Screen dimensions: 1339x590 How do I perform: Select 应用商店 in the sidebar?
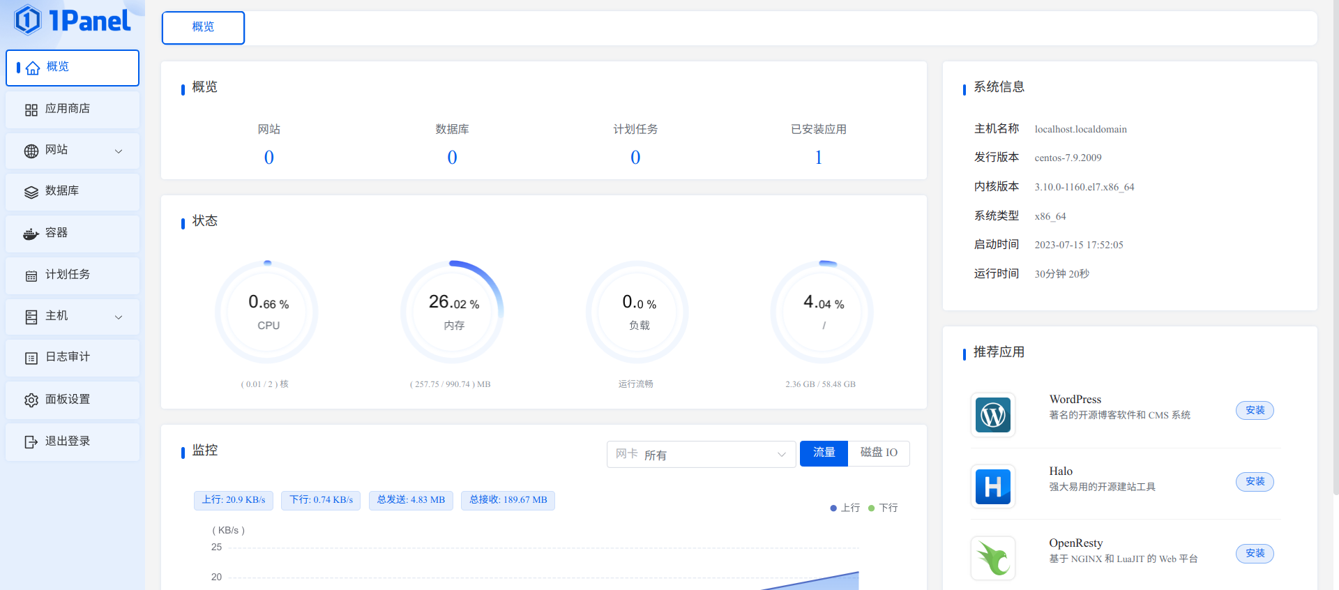73,109
